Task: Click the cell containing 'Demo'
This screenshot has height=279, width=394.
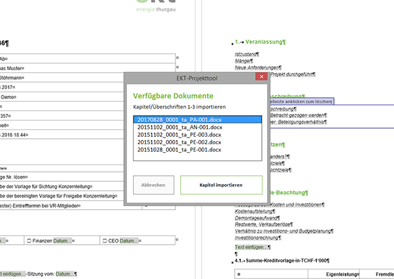Action: pos(61,97)
